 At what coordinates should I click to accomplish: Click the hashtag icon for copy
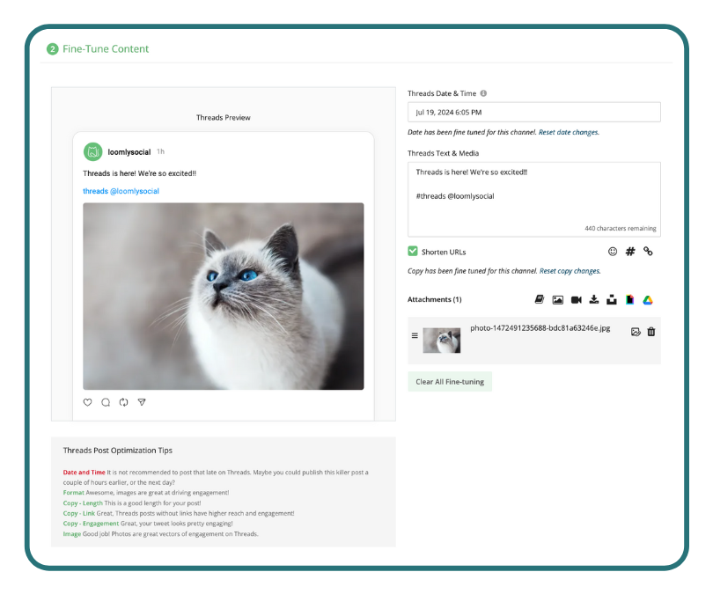630,252
